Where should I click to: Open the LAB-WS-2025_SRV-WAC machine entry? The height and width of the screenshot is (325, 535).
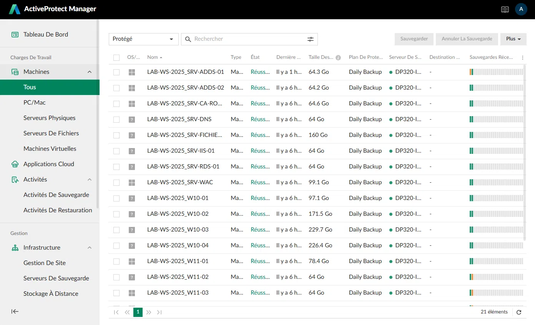pyautogui.click(x=180, y=182)
